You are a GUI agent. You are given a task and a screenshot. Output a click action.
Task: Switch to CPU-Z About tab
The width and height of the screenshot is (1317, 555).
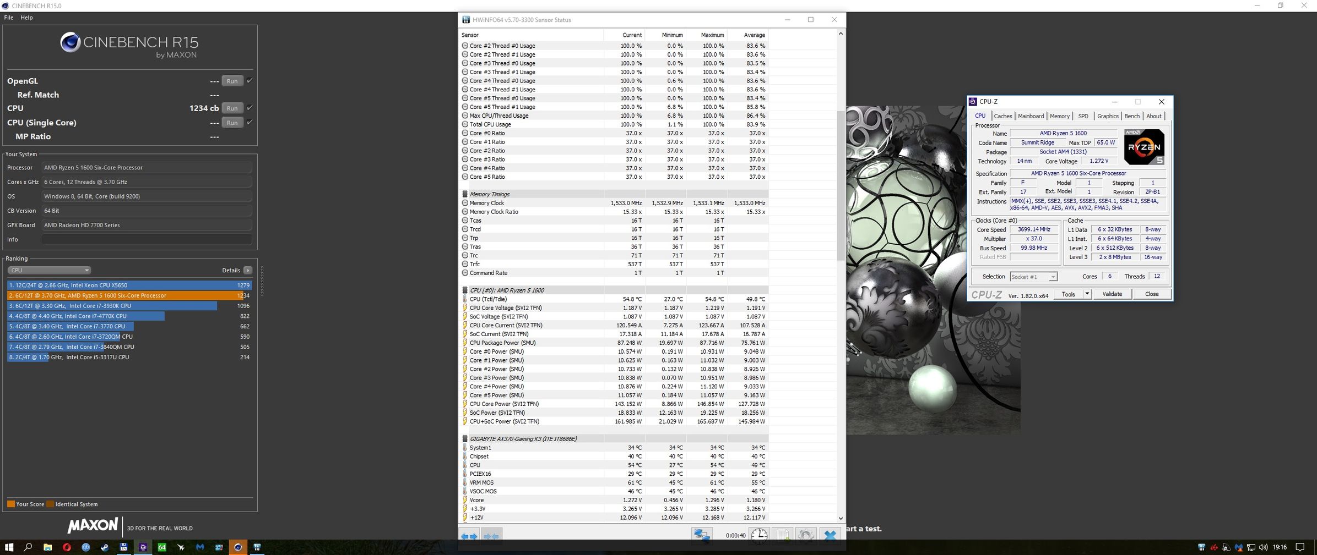[1153, 116]
